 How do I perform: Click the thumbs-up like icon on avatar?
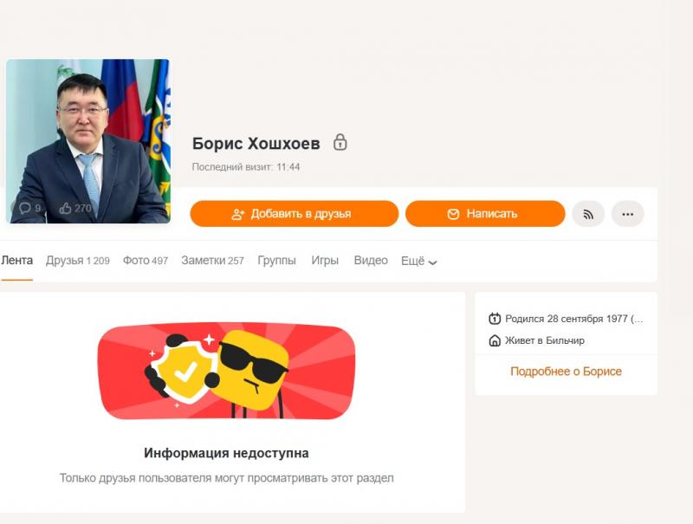(x=66, y=208)
